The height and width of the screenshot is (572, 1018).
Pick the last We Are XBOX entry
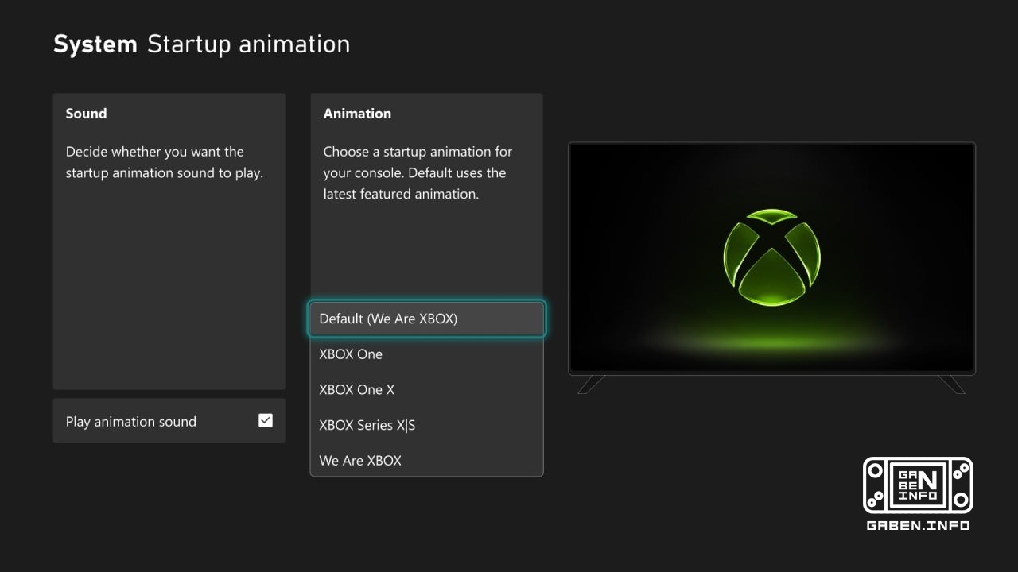point(427,460)
